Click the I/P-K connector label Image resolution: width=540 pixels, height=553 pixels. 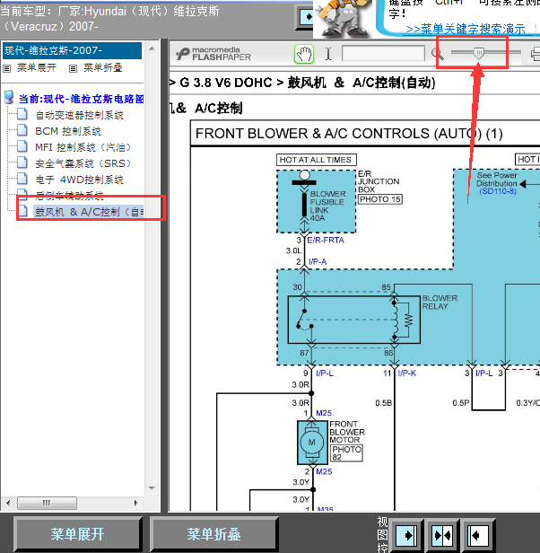pyautogui.click(x=406, y=373)
